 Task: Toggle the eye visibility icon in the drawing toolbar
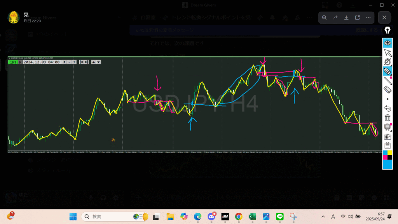[x=387, y=43]
